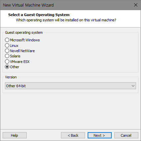The width and height of the screenshot is (141, 141).
Task: Select the VMware ESX radio button
Action: [7, 61]
